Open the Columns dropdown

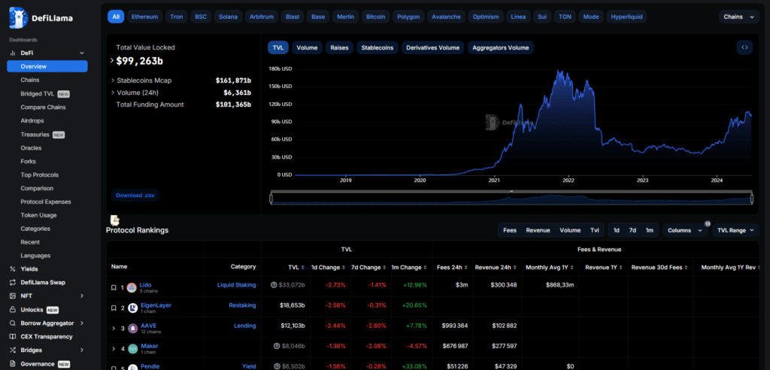(685, 230)
